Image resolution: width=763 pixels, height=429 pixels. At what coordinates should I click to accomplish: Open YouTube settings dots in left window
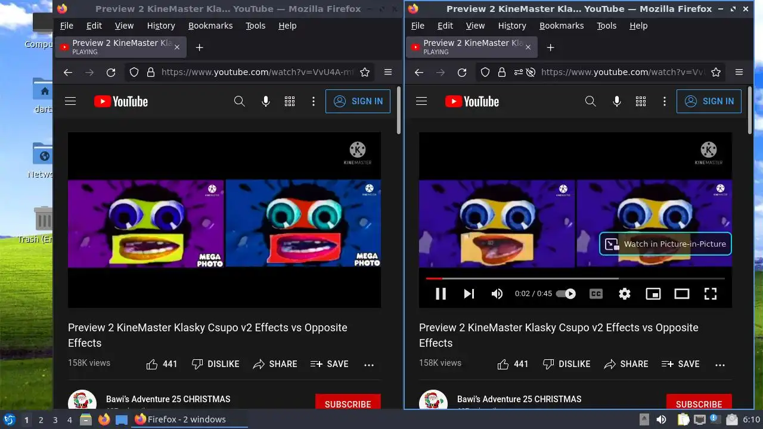[314, 101]
